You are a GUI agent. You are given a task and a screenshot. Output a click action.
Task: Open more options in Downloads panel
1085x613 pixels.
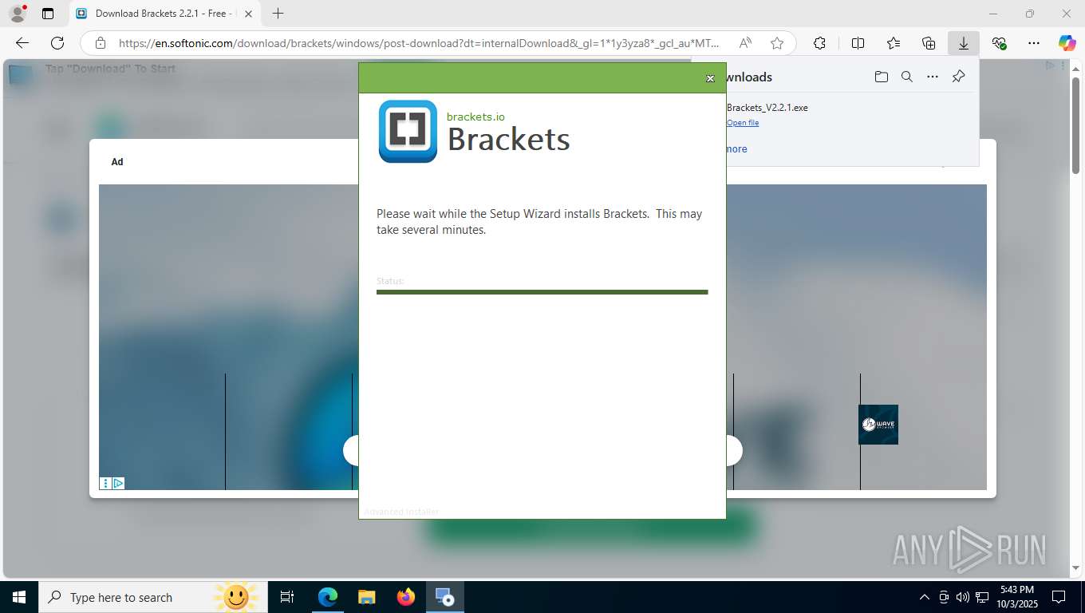tap(933, 77)
